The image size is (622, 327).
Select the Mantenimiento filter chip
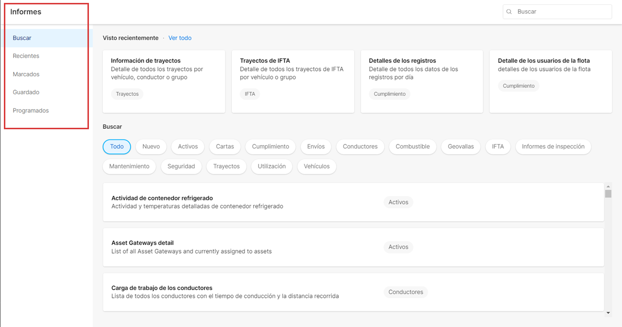point(129,166)
